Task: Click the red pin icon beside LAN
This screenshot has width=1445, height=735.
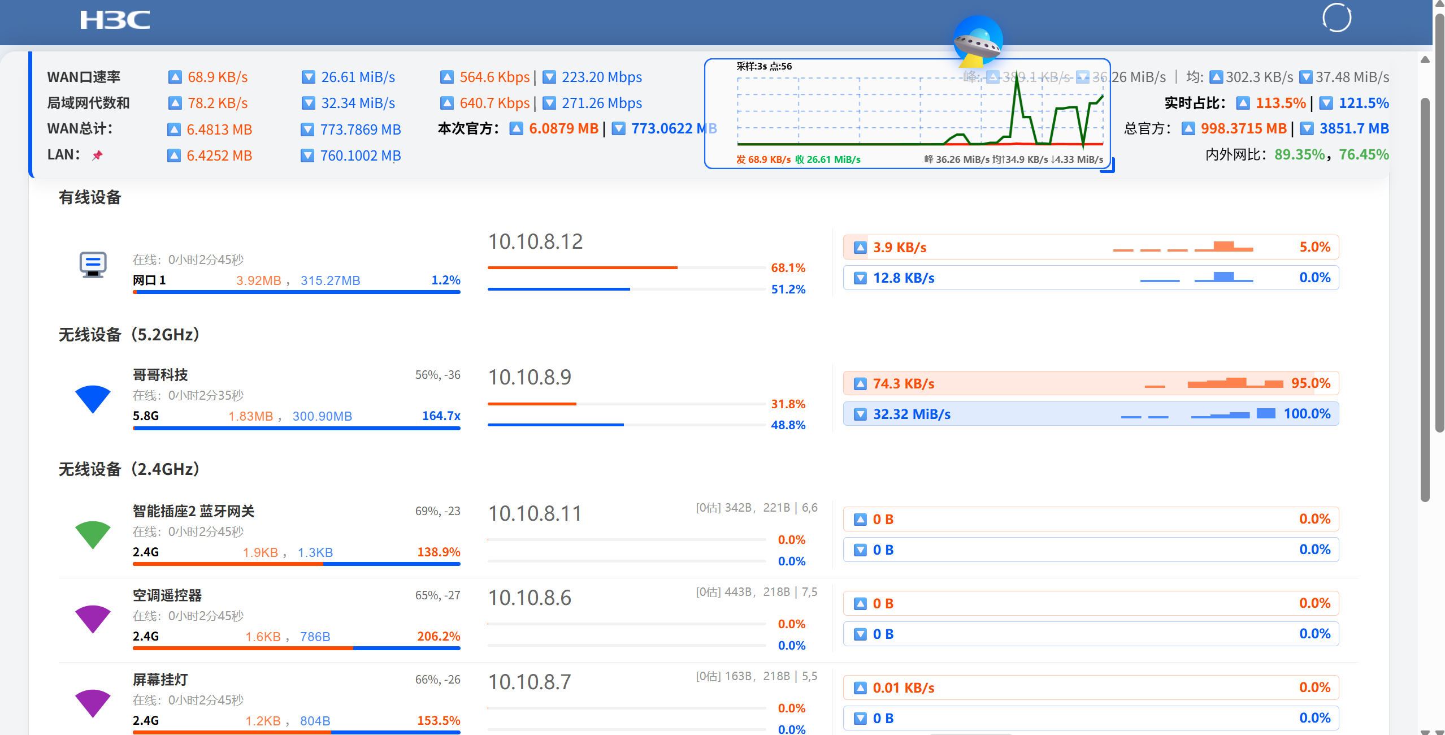Action: [x=97, y=155]
